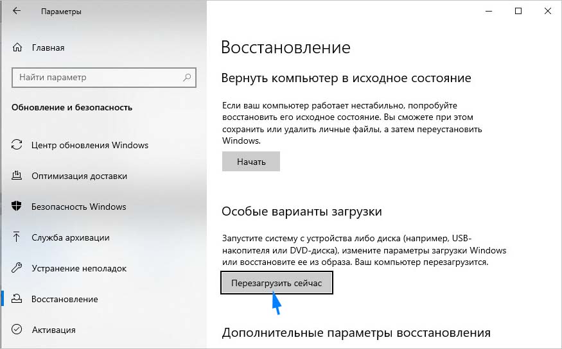Viewport: 562px width, 349px height.
Task: Click the upload arrow icon for Служба архивации
Action: click(x=17, y=237)
